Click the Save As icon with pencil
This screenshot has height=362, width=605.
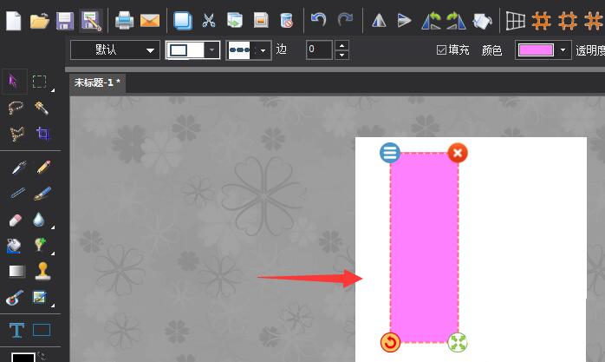91,21
